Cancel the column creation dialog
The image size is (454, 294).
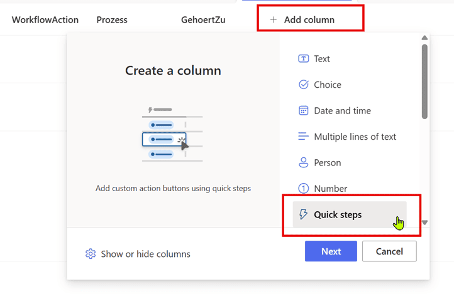389,251
